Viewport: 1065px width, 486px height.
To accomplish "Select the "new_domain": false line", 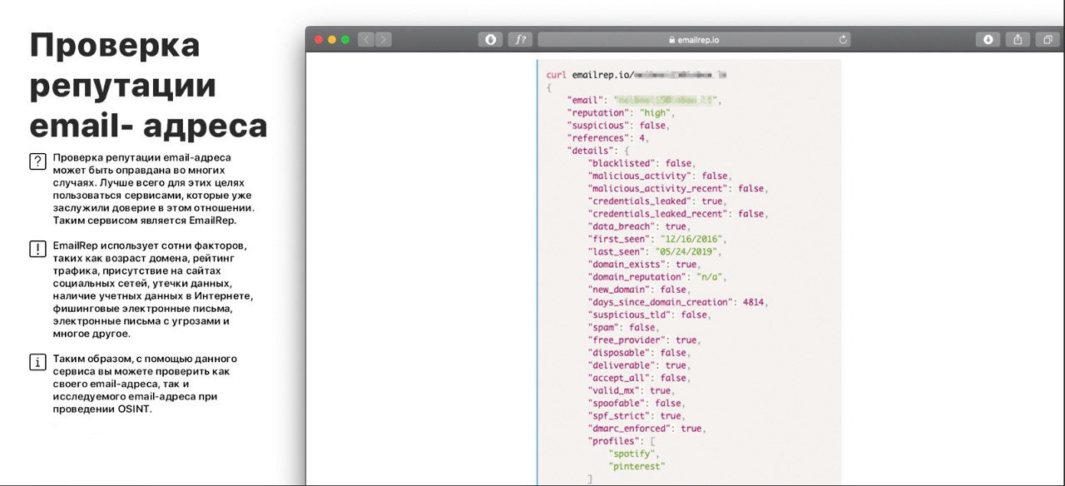I will [639, 289].
